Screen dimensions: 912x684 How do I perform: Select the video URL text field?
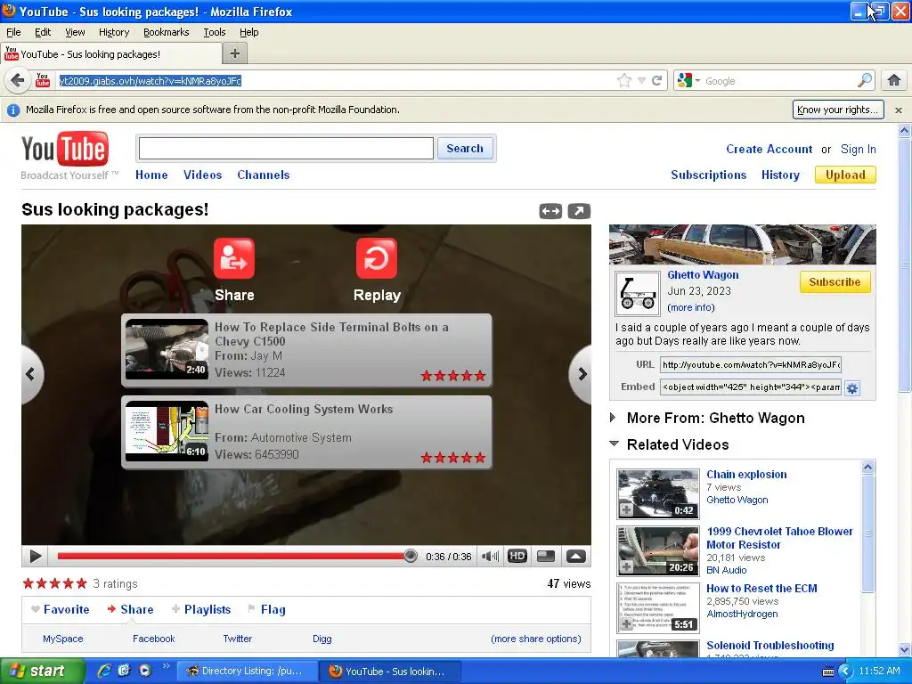pyautogui.click(x=750, y=364)
